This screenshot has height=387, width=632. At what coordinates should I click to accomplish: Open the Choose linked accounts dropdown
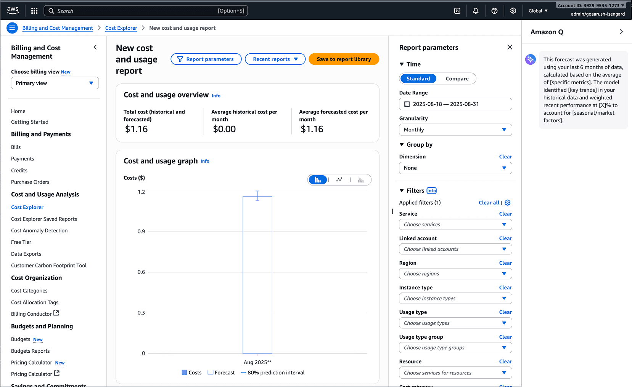point(455,249)
